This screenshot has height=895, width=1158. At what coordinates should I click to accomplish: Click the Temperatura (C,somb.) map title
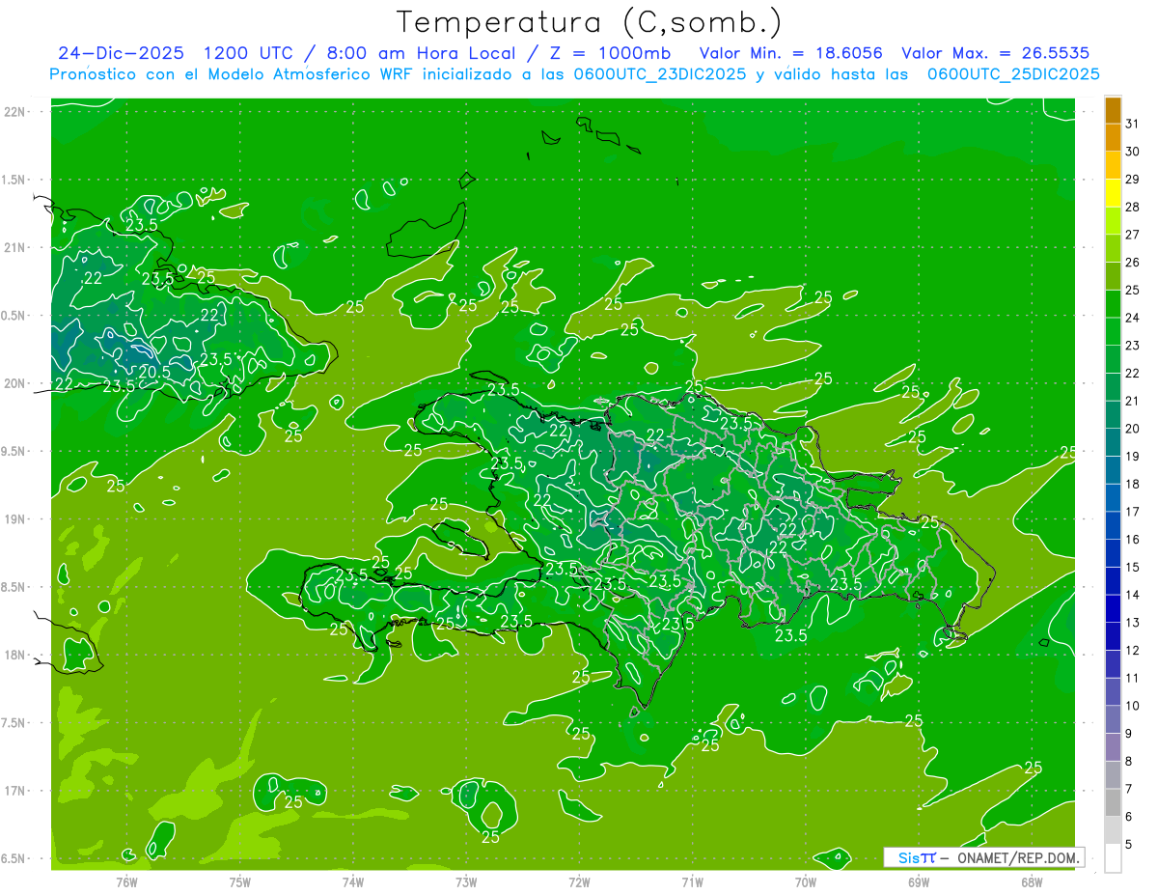590,22
